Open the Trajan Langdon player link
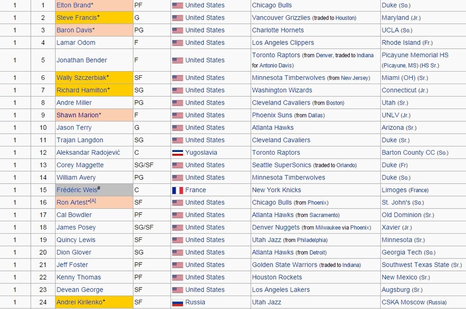Image resolution: width=466 pixels, height=309 pixels. [80, 140]
